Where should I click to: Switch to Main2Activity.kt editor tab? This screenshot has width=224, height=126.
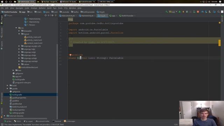pyautogui.click(x=68, y=16)
